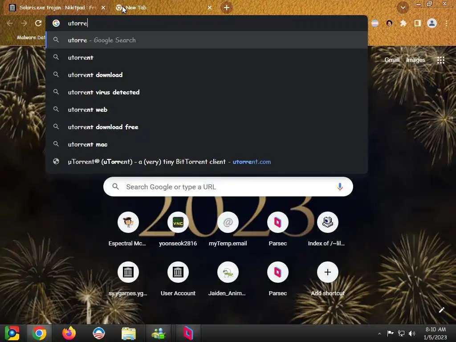Customize this page with the pencil icon
Viewport: 456px width, 342px height.
point(441,310)
